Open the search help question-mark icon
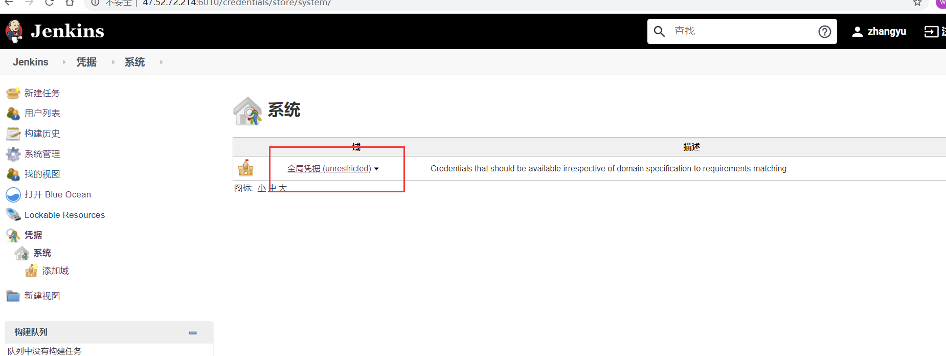 824,32
